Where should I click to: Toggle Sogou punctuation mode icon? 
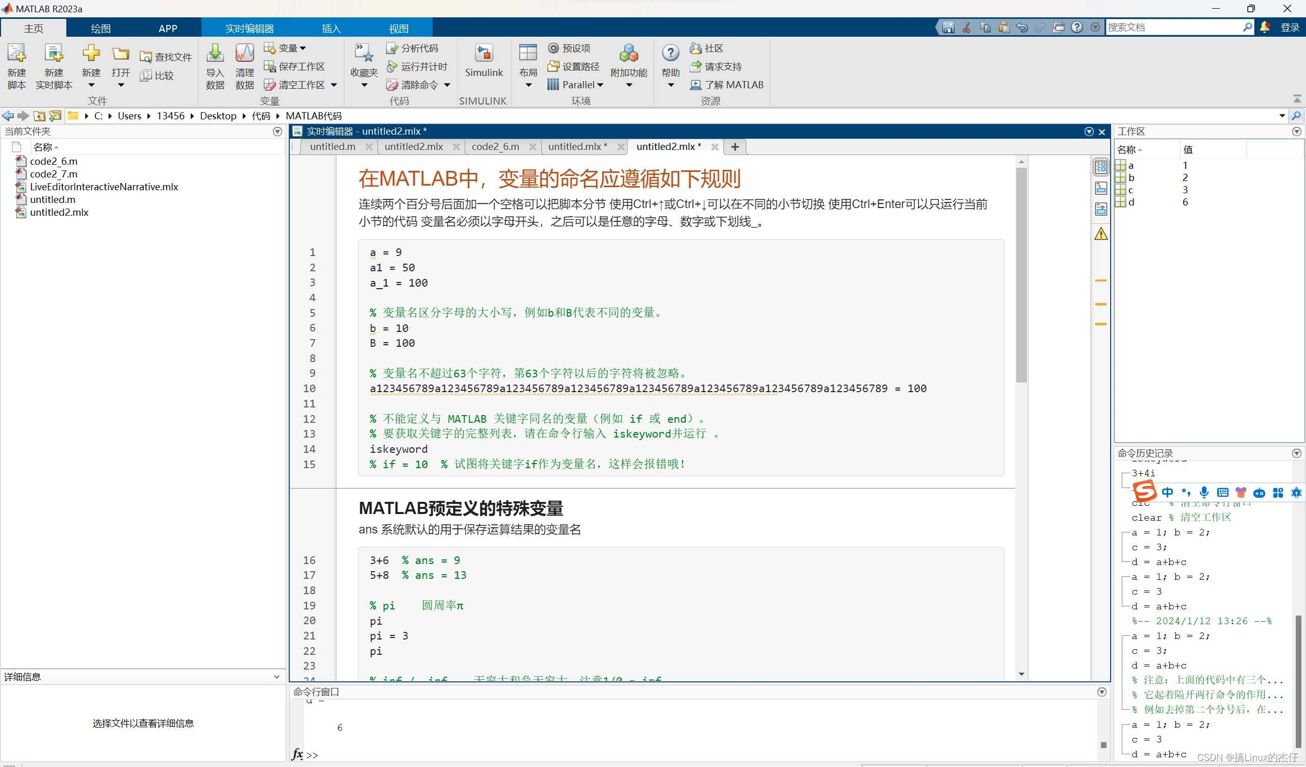pyautogui.click(x=1186, y=492)
